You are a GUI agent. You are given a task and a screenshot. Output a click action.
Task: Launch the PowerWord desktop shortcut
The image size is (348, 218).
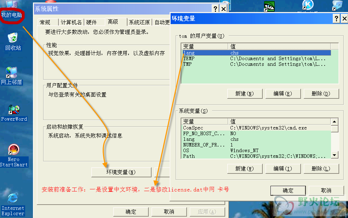(14, 113)
